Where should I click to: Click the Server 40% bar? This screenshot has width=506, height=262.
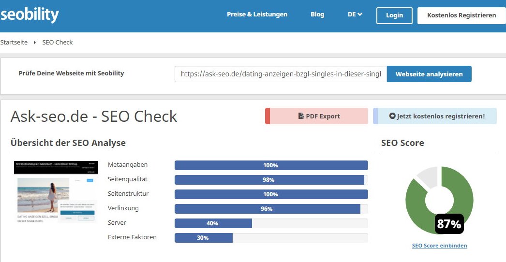[271, 223]
